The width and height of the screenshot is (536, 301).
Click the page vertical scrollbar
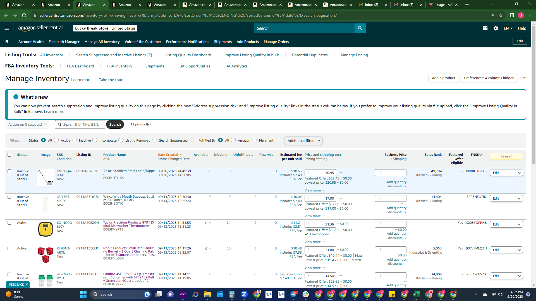(533, 95)
